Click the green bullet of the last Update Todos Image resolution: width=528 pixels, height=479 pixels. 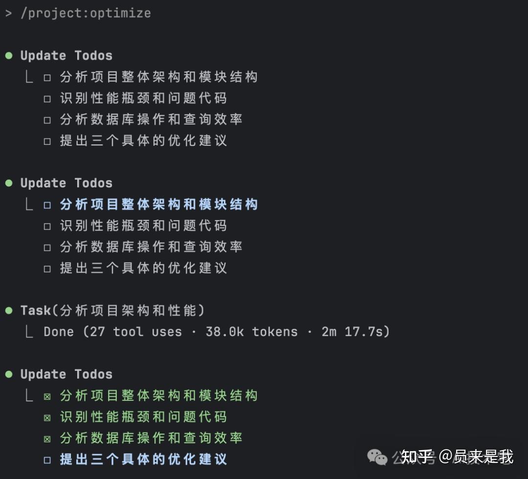9,374
